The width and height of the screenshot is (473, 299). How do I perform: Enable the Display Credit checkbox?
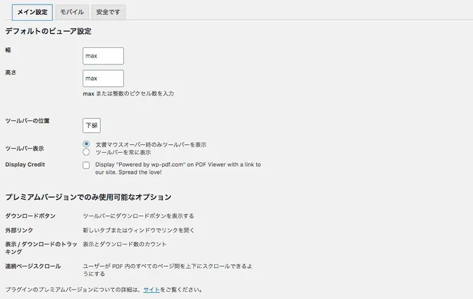pos(86,165)
